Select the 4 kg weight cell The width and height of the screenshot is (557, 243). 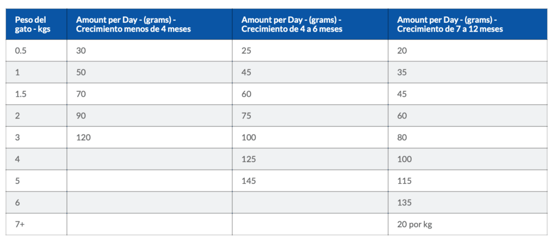pyautogui.click(x=36, y=159)
